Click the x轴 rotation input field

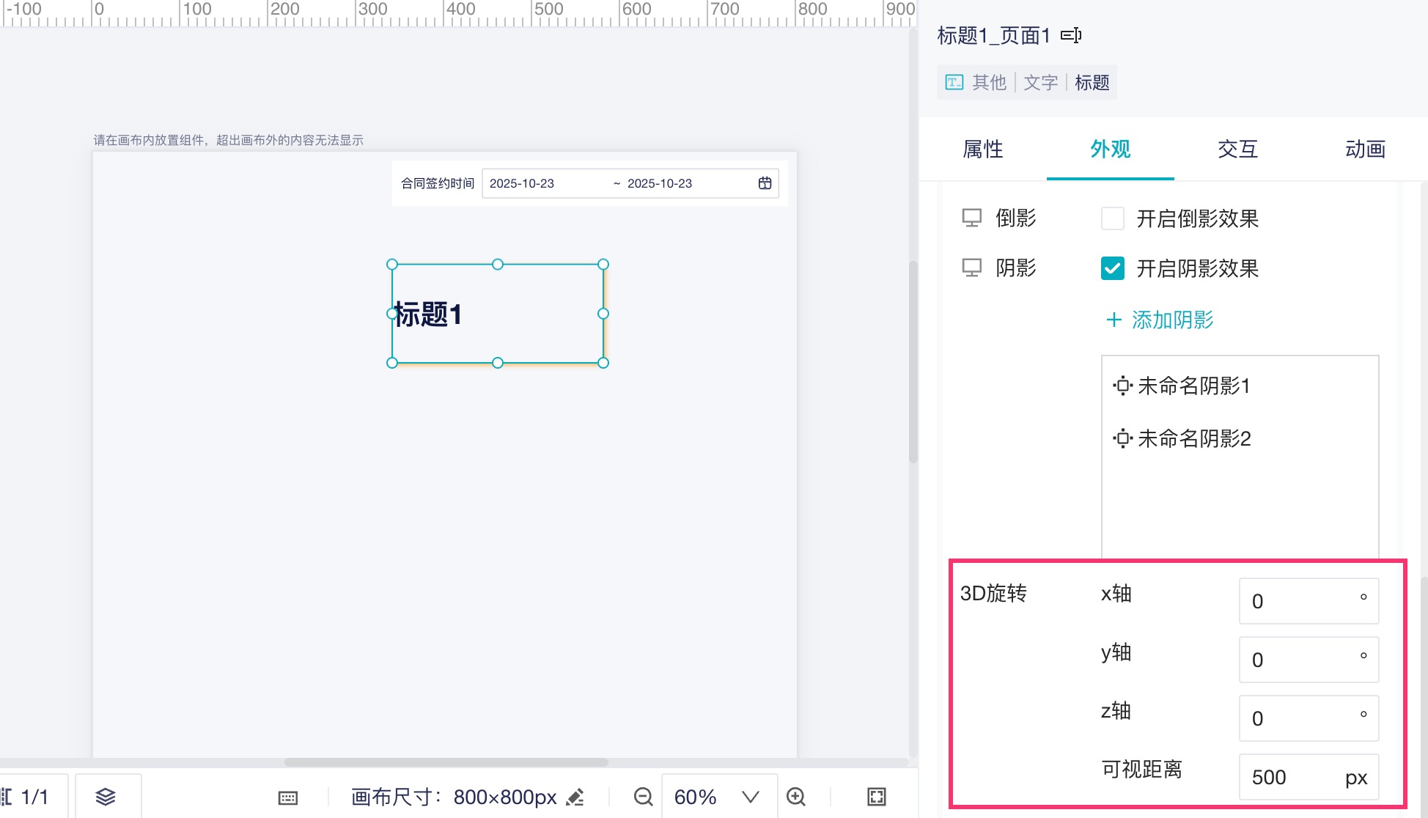point(1298,601)
